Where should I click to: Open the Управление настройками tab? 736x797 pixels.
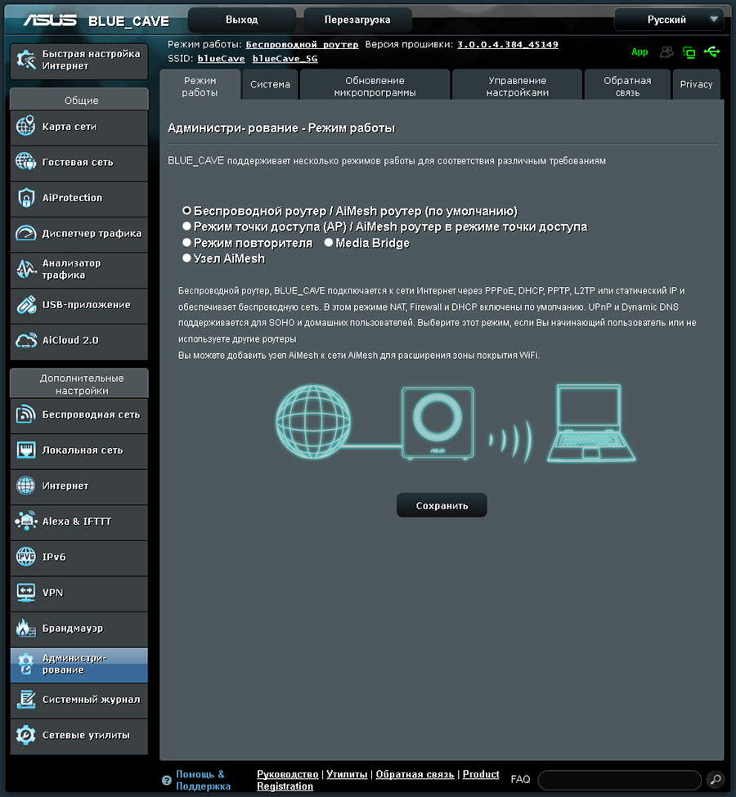point(518,85)
